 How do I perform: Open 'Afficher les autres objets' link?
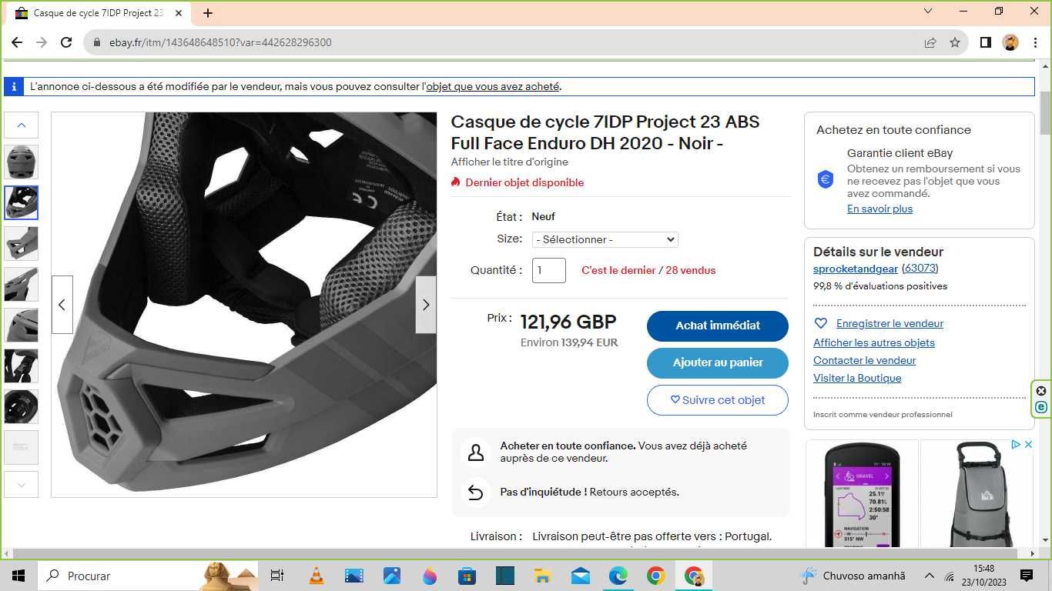click(874, 342)
